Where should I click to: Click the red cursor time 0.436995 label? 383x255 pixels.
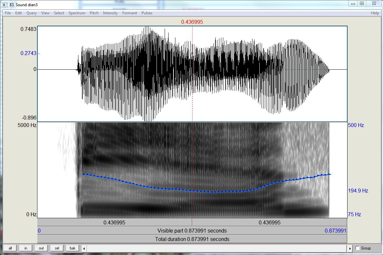point(192,22)
